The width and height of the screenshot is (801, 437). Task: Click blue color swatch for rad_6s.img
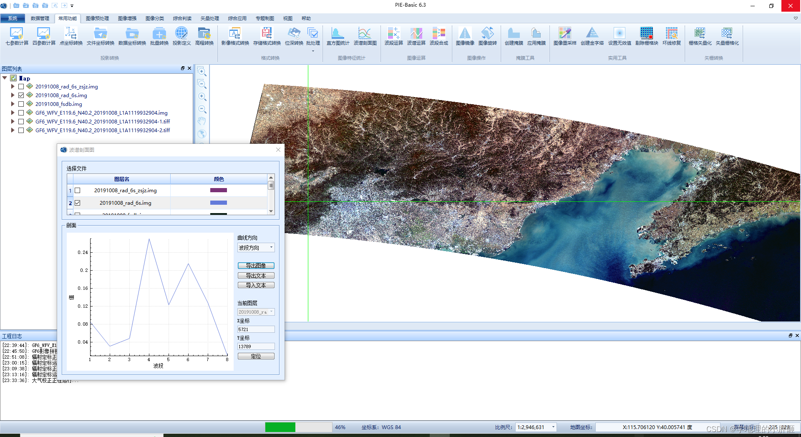(x=219, y=203)
